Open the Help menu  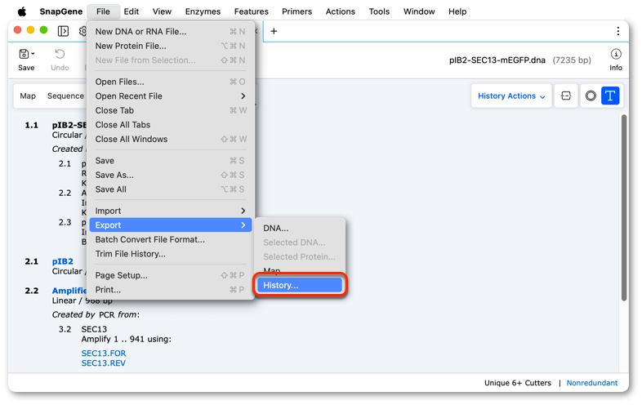click(457, 11)
